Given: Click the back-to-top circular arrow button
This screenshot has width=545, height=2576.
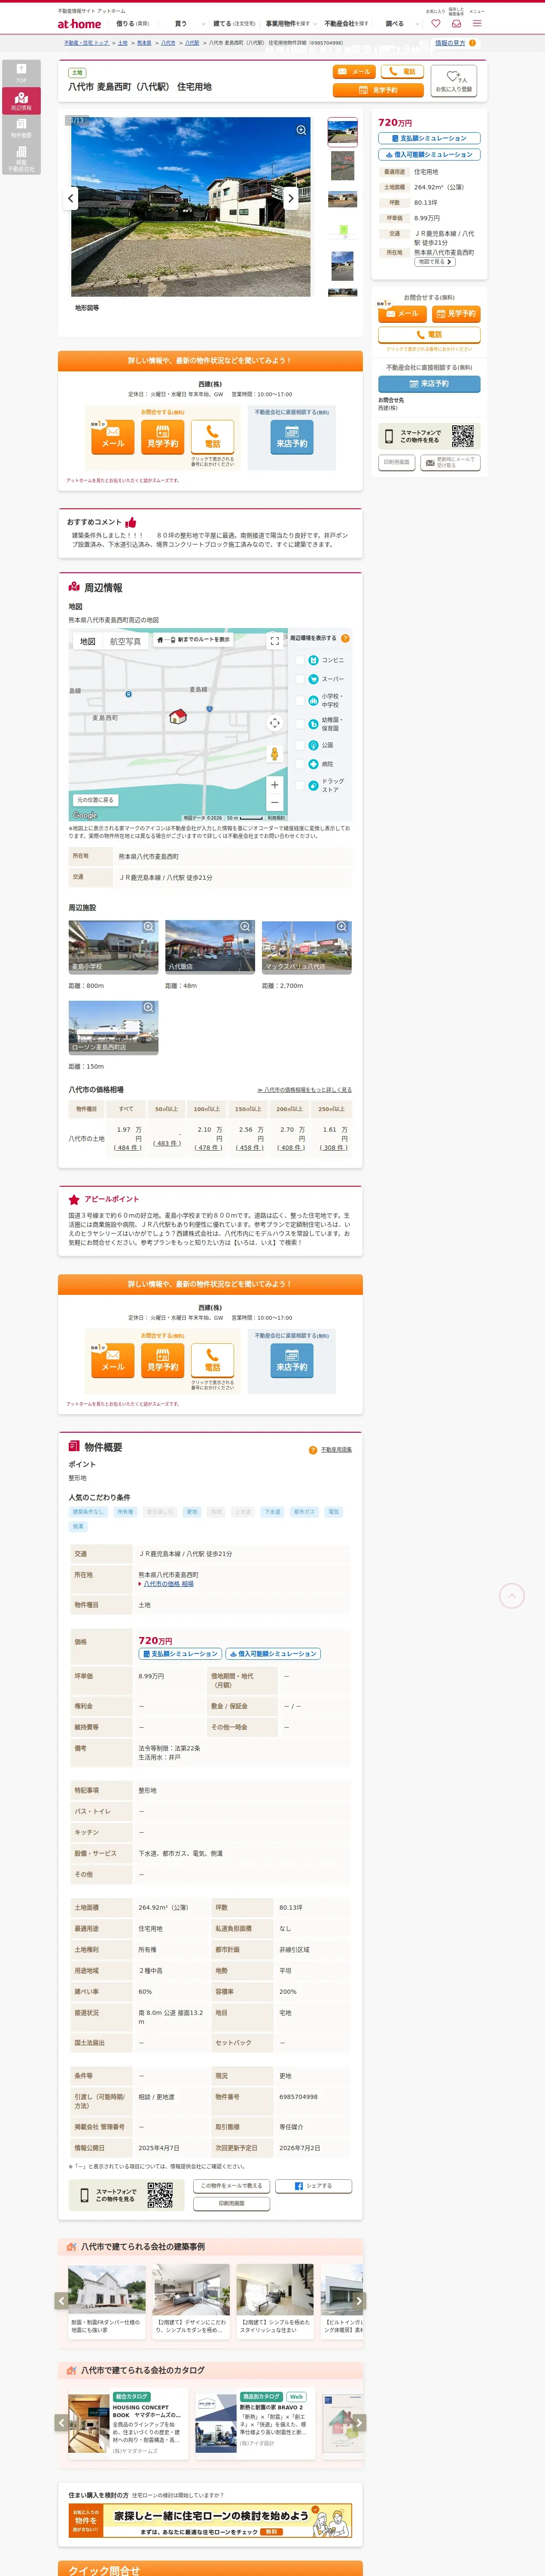Looking at the screenshot, I should (511, 1596).
